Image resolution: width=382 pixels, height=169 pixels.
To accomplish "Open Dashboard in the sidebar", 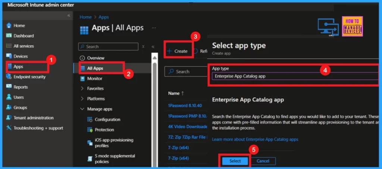I will pos(24,36).
